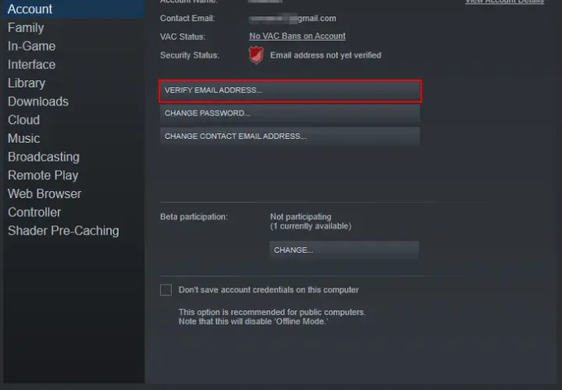Open View Account Details link
The image size is (562, 390).
(505, 2)
